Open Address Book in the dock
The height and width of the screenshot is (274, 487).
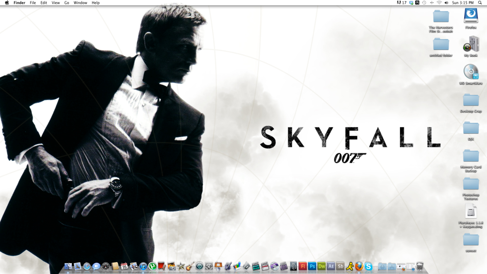point(115,266)
